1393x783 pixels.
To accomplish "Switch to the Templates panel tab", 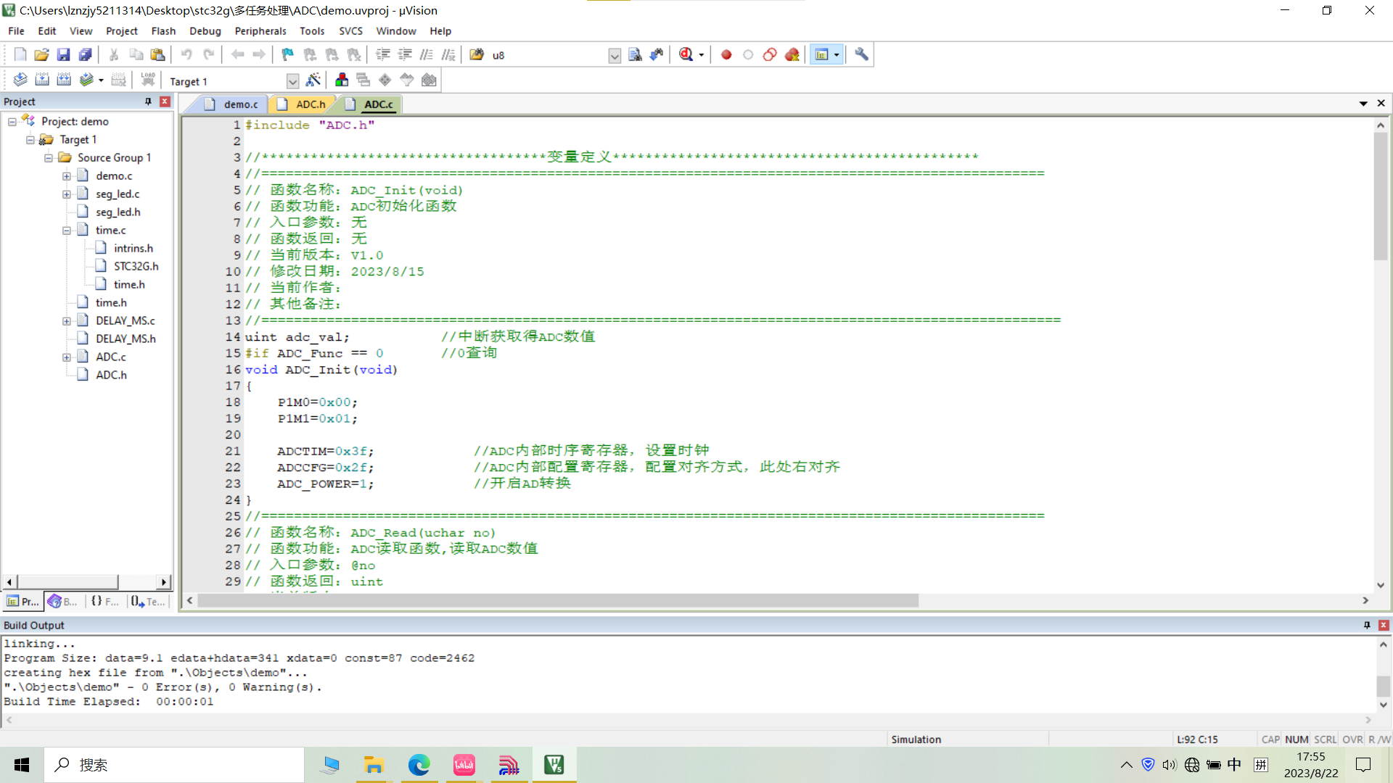I will tap(148, 602).
